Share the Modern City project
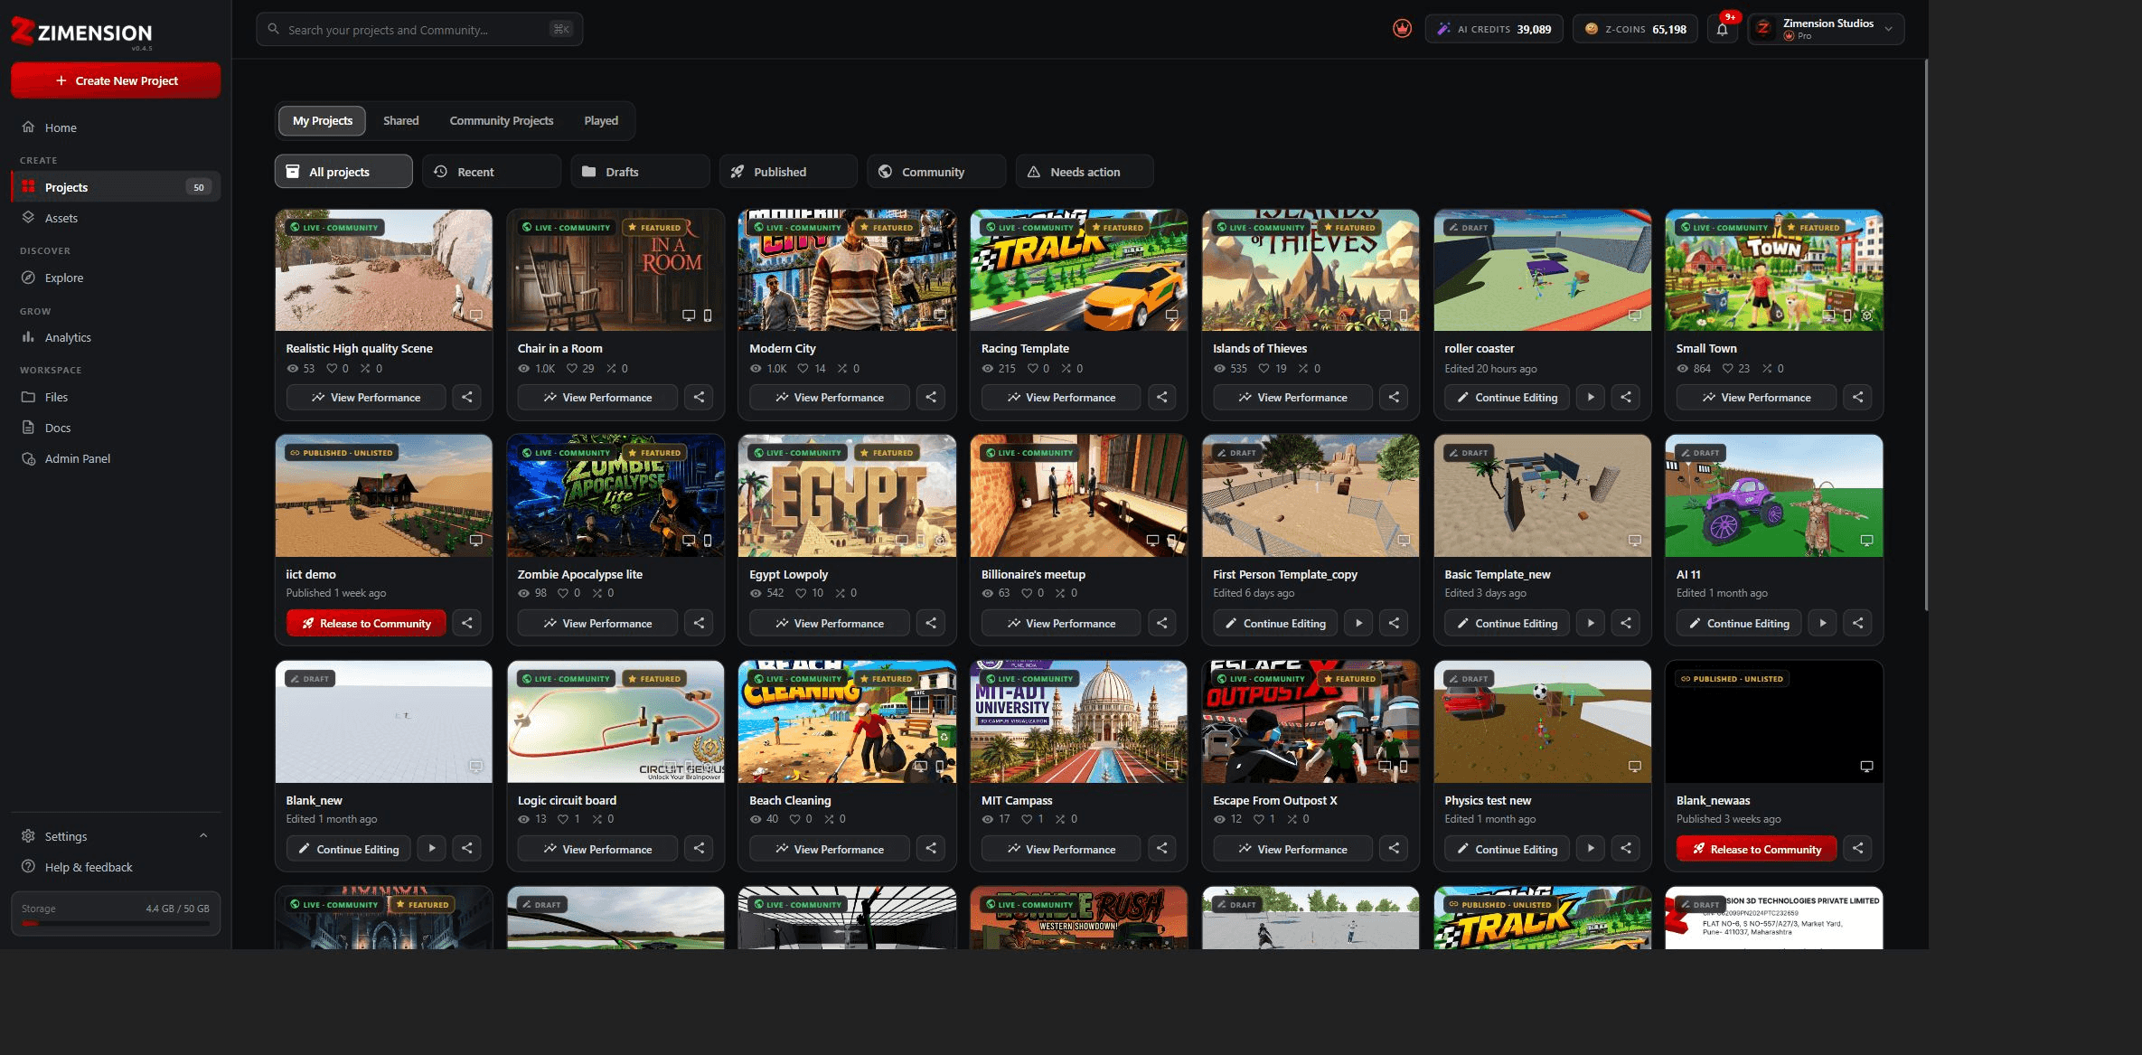This screenshot has height=1055, width=2142. (x=931, y=397)
